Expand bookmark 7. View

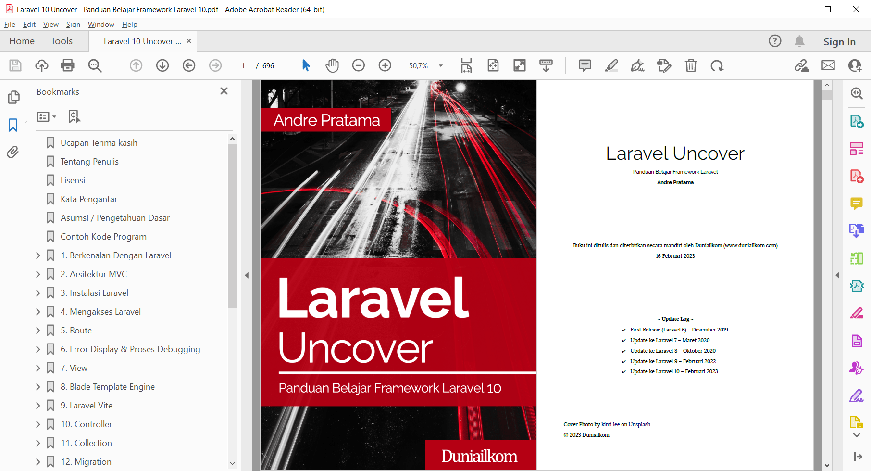pyautogui.click(x=38, y=368)
